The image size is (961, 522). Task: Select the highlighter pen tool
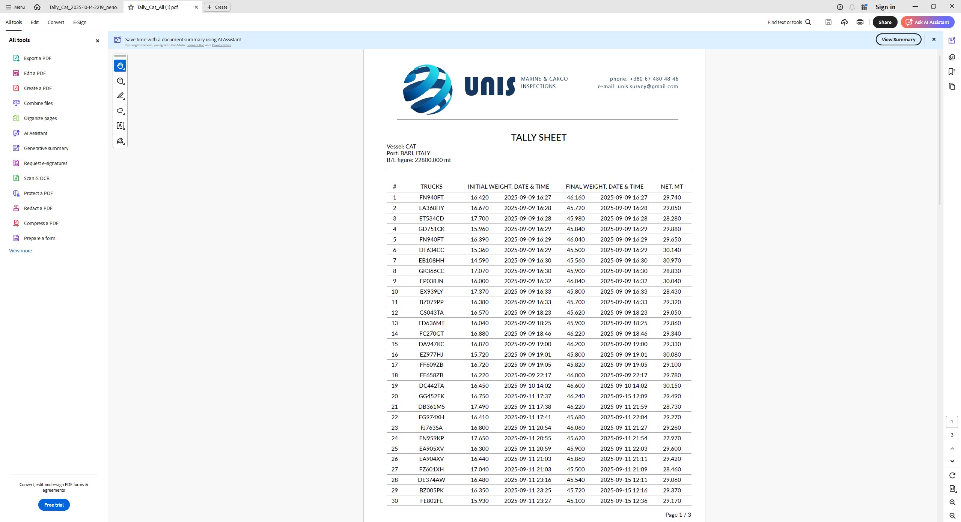point(120,96)
